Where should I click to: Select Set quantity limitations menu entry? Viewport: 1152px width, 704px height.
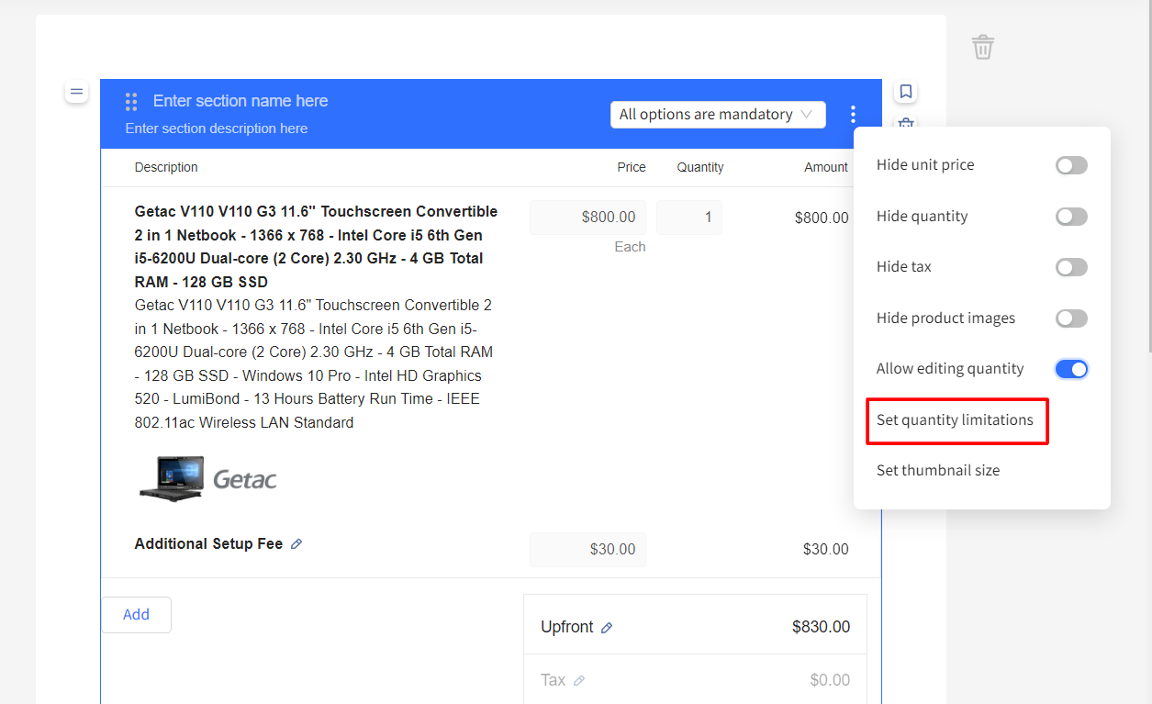[x=955, y=420]
